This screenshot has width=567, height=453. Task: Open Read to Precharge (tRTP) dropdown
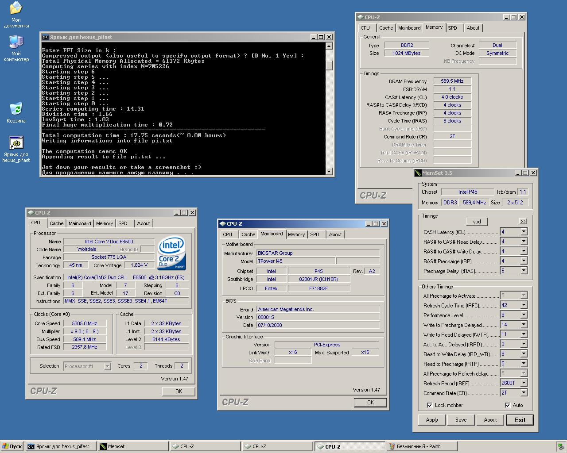(x=524, y=364)
